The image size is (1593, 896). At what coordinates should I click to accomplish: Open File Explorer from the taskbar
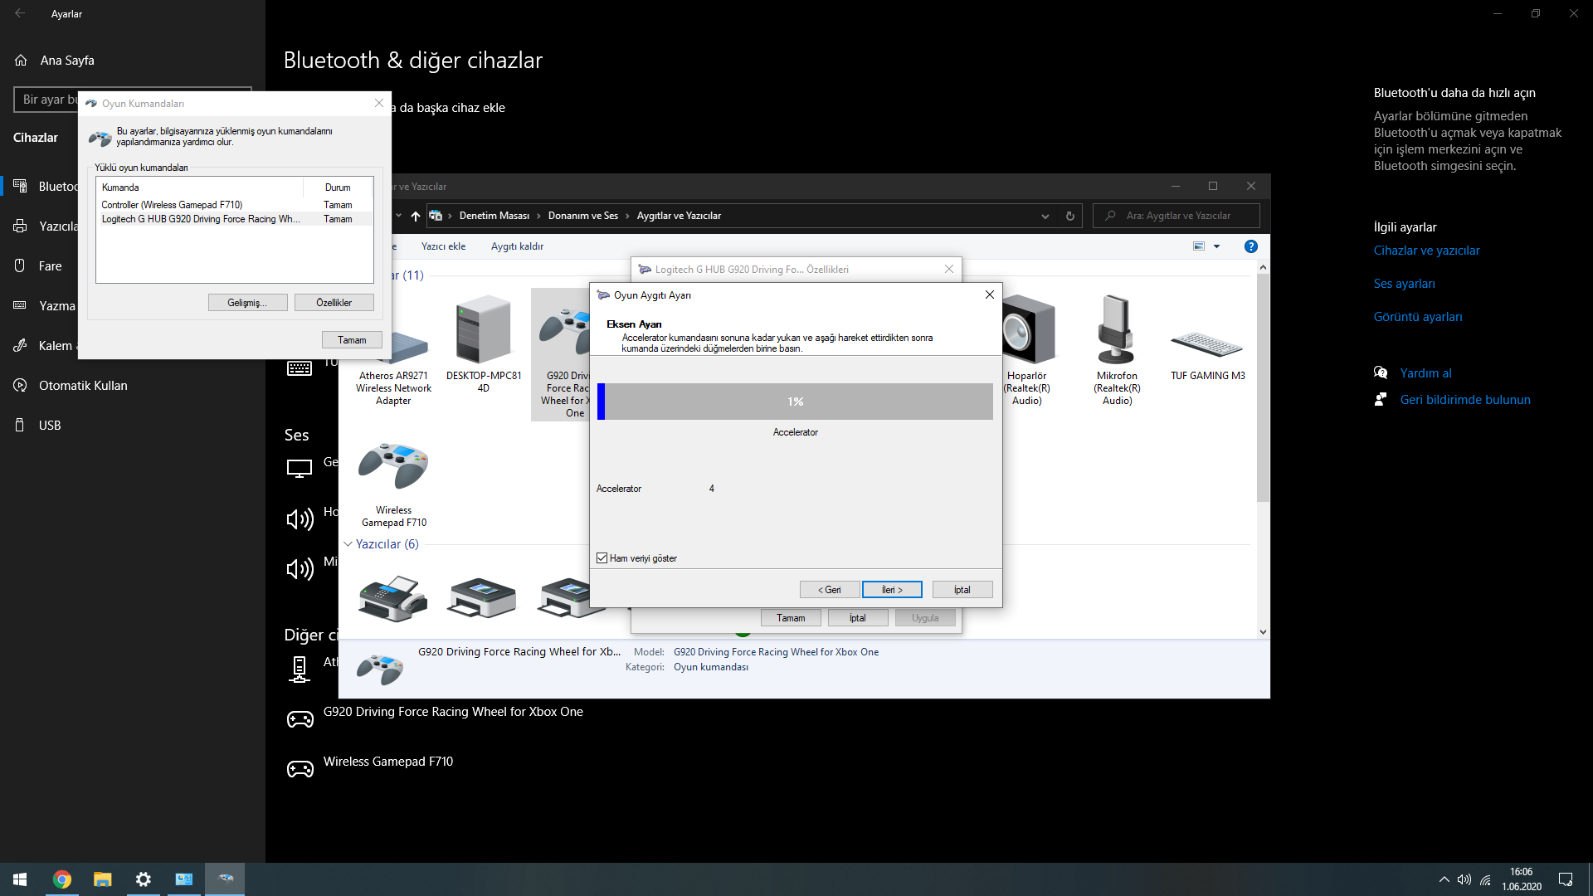tap(103, 879)
